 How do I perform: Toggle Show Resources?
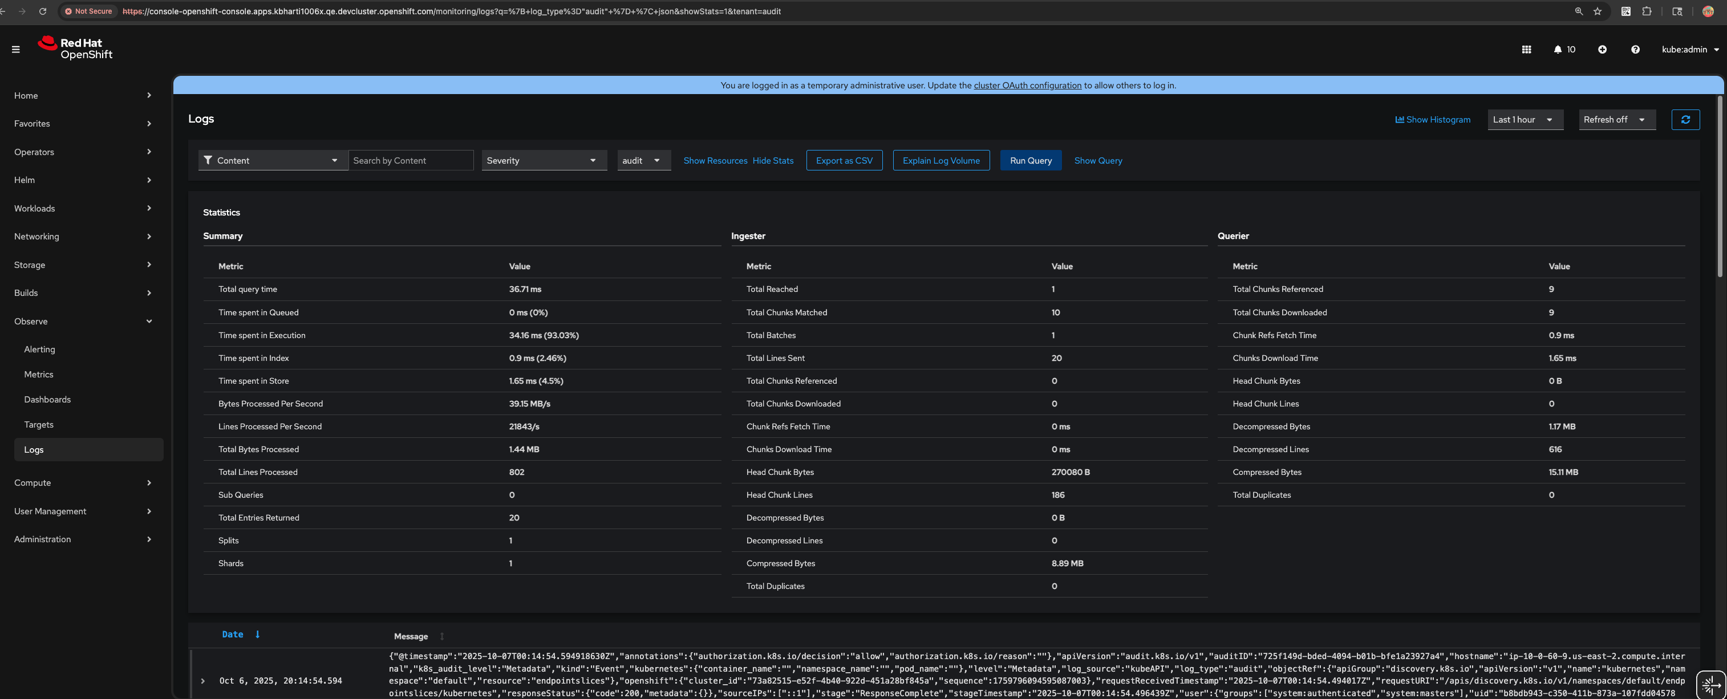click(x=715, y=160)
